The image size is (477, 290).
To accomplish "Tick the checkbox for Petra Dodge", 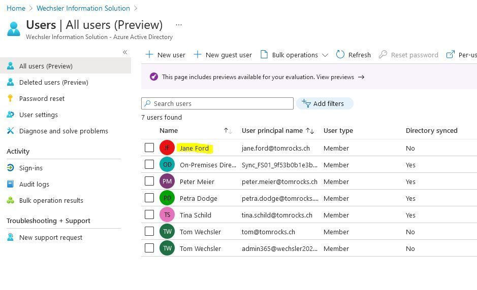I will [x=149, y=198].
